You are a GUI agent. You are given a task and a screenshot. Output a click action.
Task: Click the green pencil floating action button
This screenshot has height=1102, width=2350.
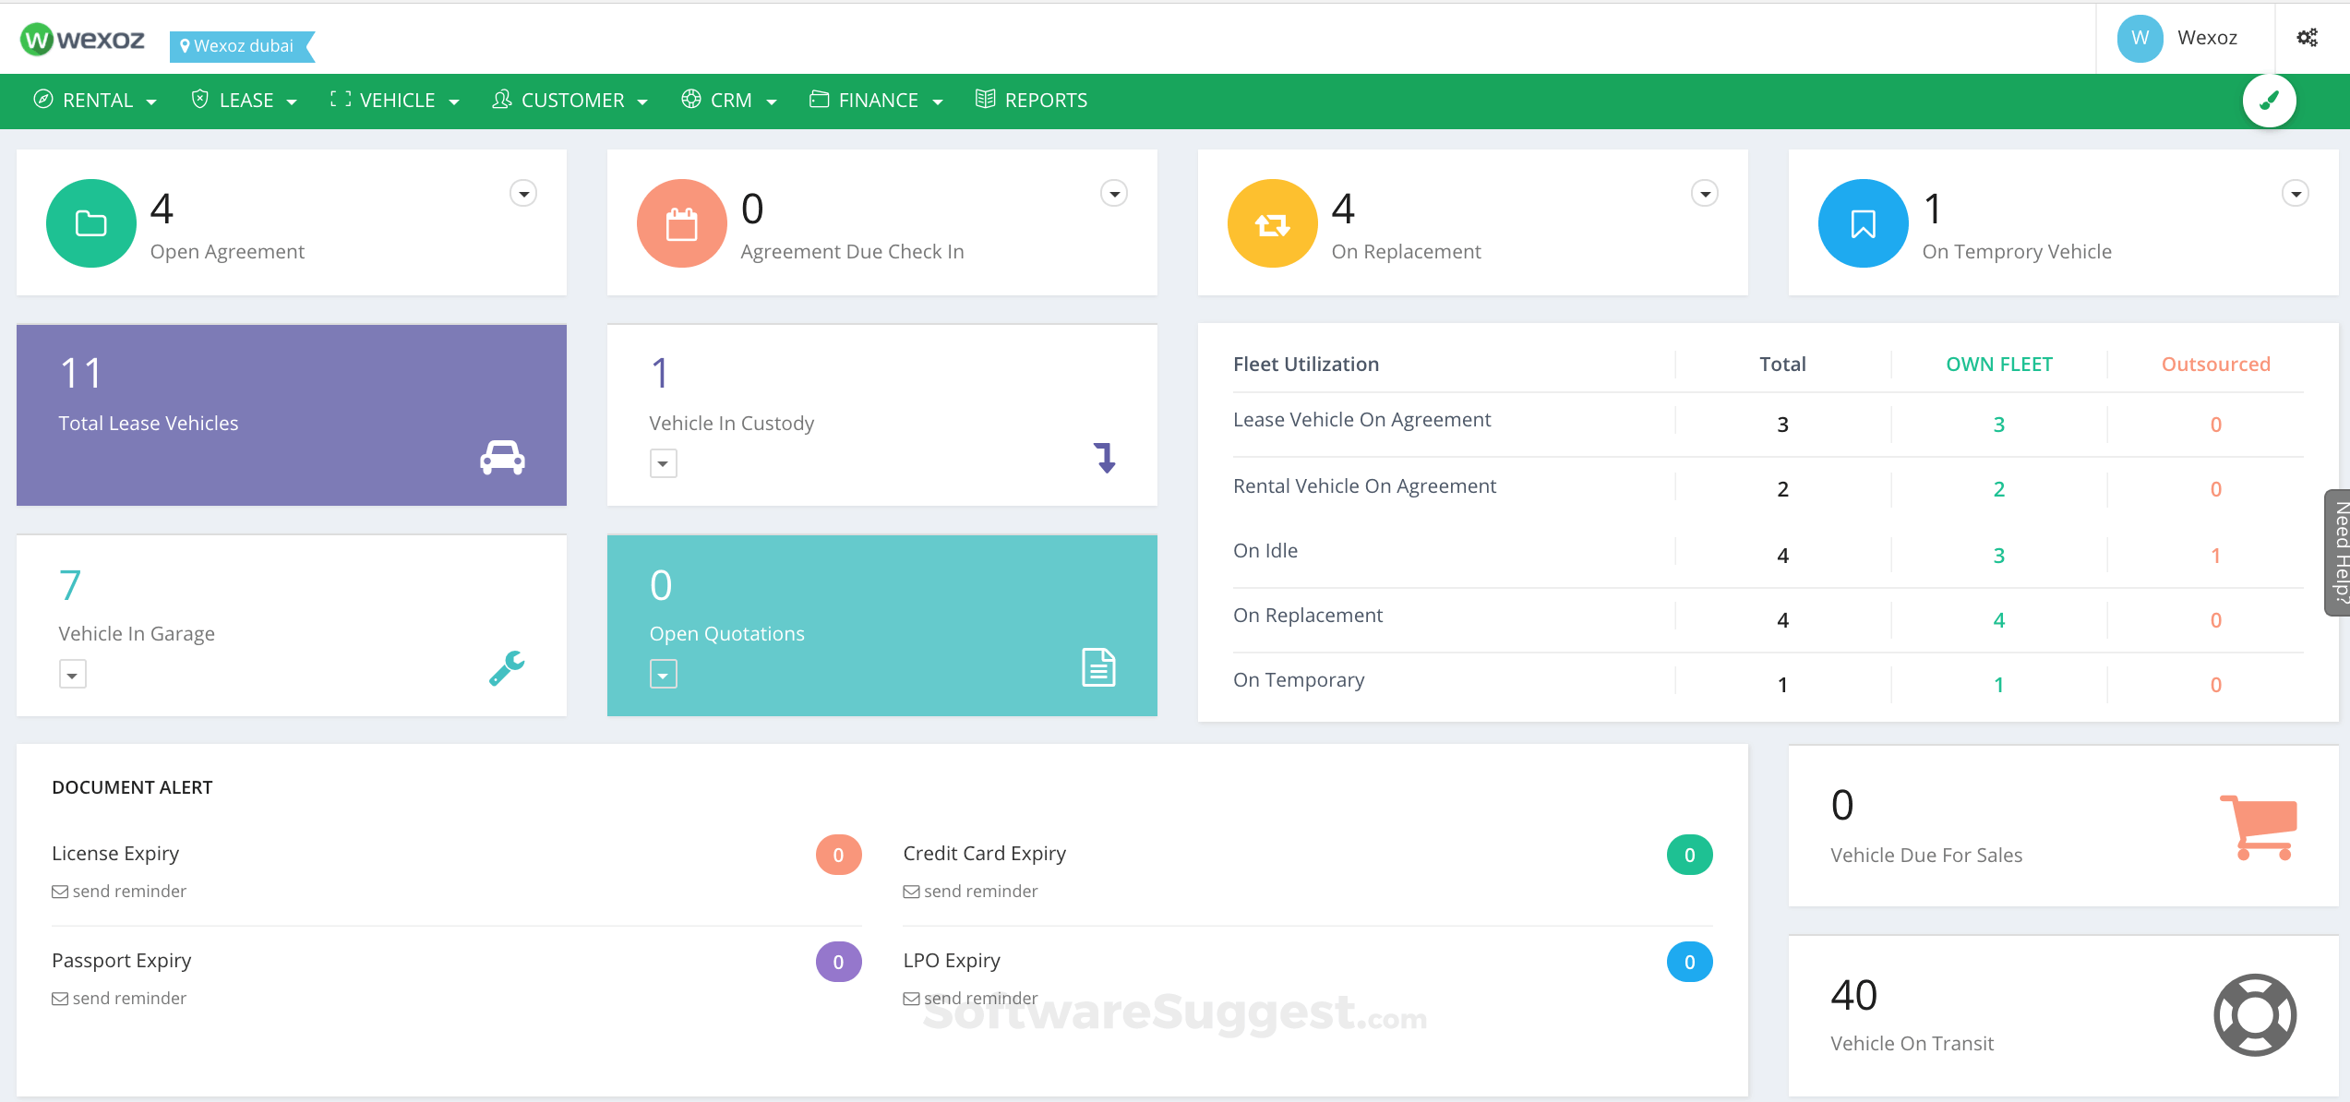pos(2270,100)
